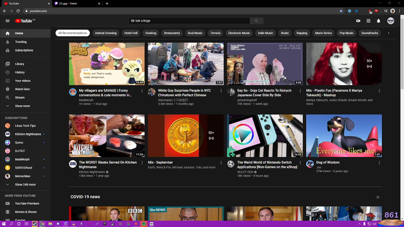Open Your videos in the sidebar
This screenshot has width=404, height=227.
[25, 81]
